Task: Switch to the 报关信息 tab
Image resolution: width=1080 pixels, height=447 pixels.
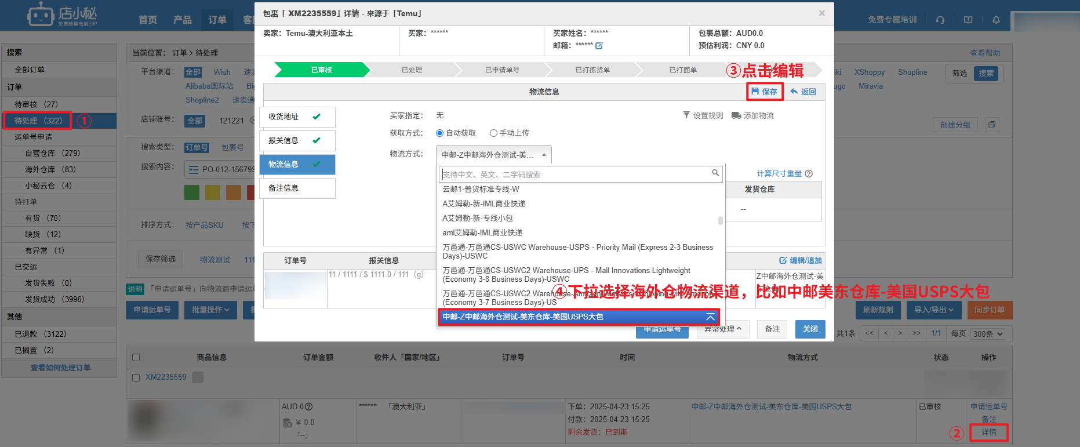Action: [297, 141]
